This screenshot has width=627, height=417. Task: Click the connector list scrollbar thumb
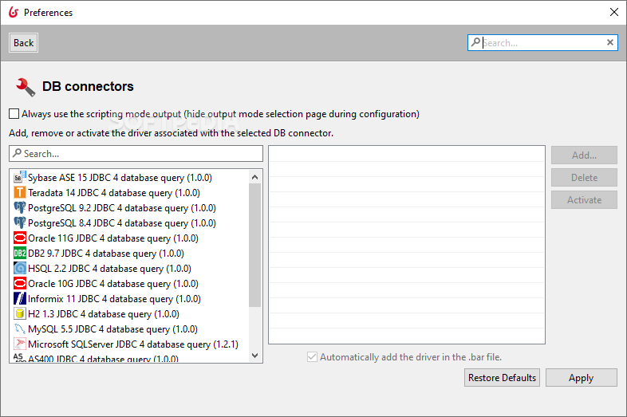pos(254,245)
